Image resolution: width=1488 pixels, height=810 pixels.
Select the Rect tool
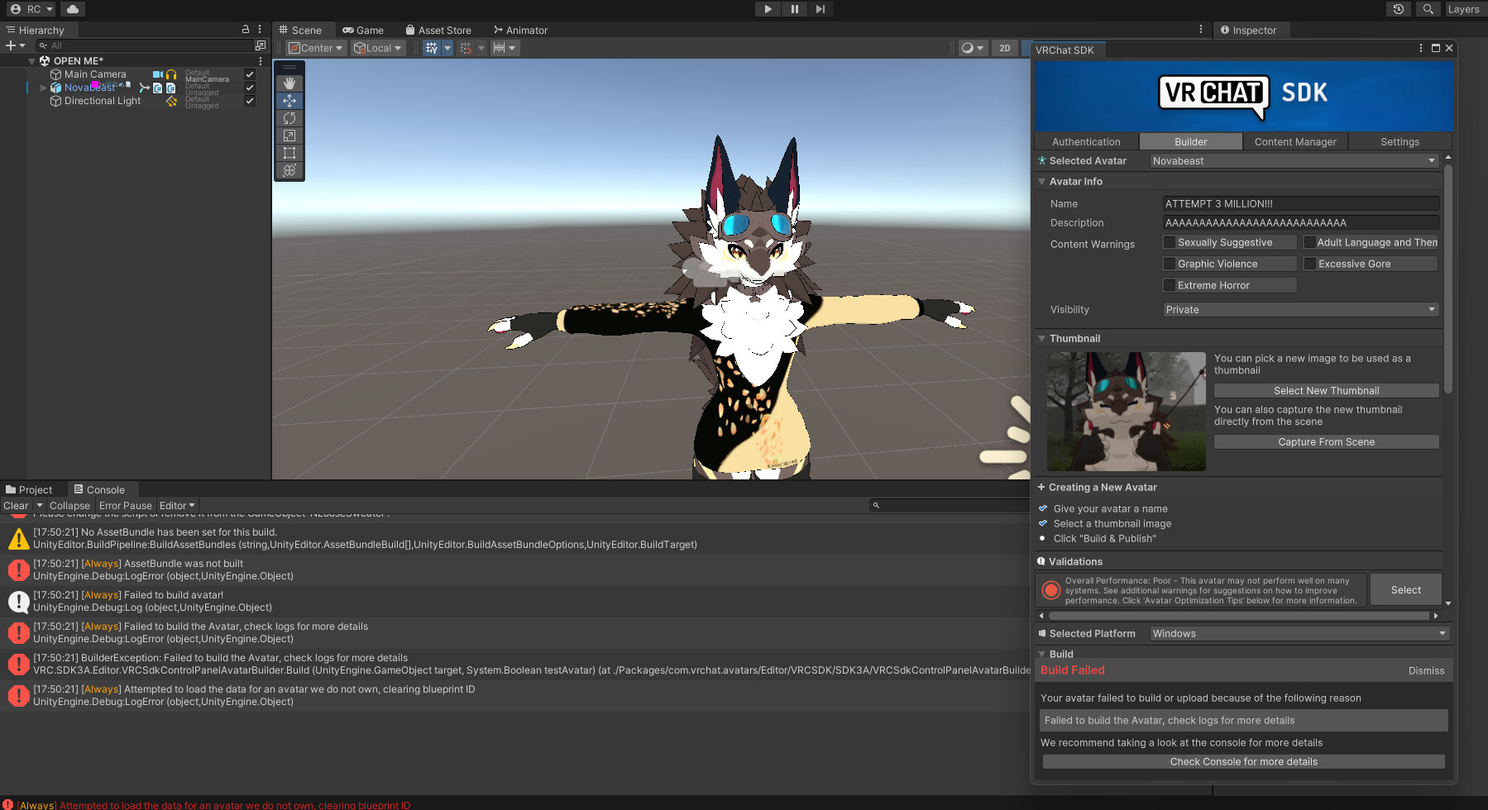coord(289,152)
